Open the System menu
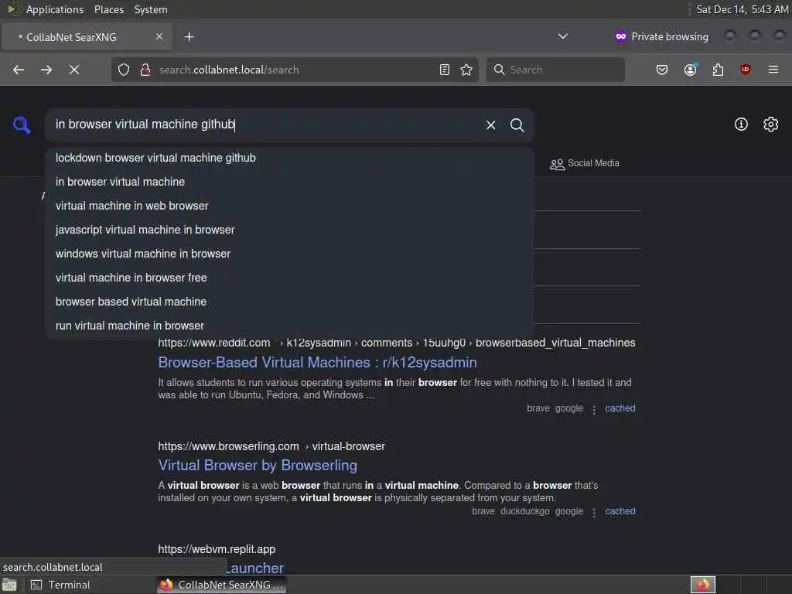This screenshot has height=594, width=792. [x=151, y=9]
